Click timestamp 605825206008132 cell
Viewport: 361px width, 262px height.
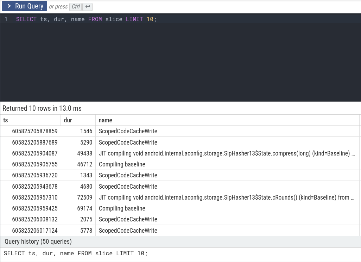(x=34, y=219)
